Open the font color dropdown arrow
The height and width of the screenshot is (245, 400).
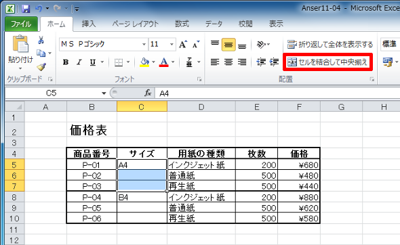coord(173,62)
